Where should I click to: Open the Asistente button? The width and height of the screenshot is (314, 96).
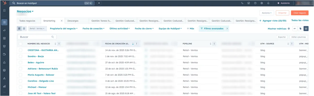(x=283, y=3)
